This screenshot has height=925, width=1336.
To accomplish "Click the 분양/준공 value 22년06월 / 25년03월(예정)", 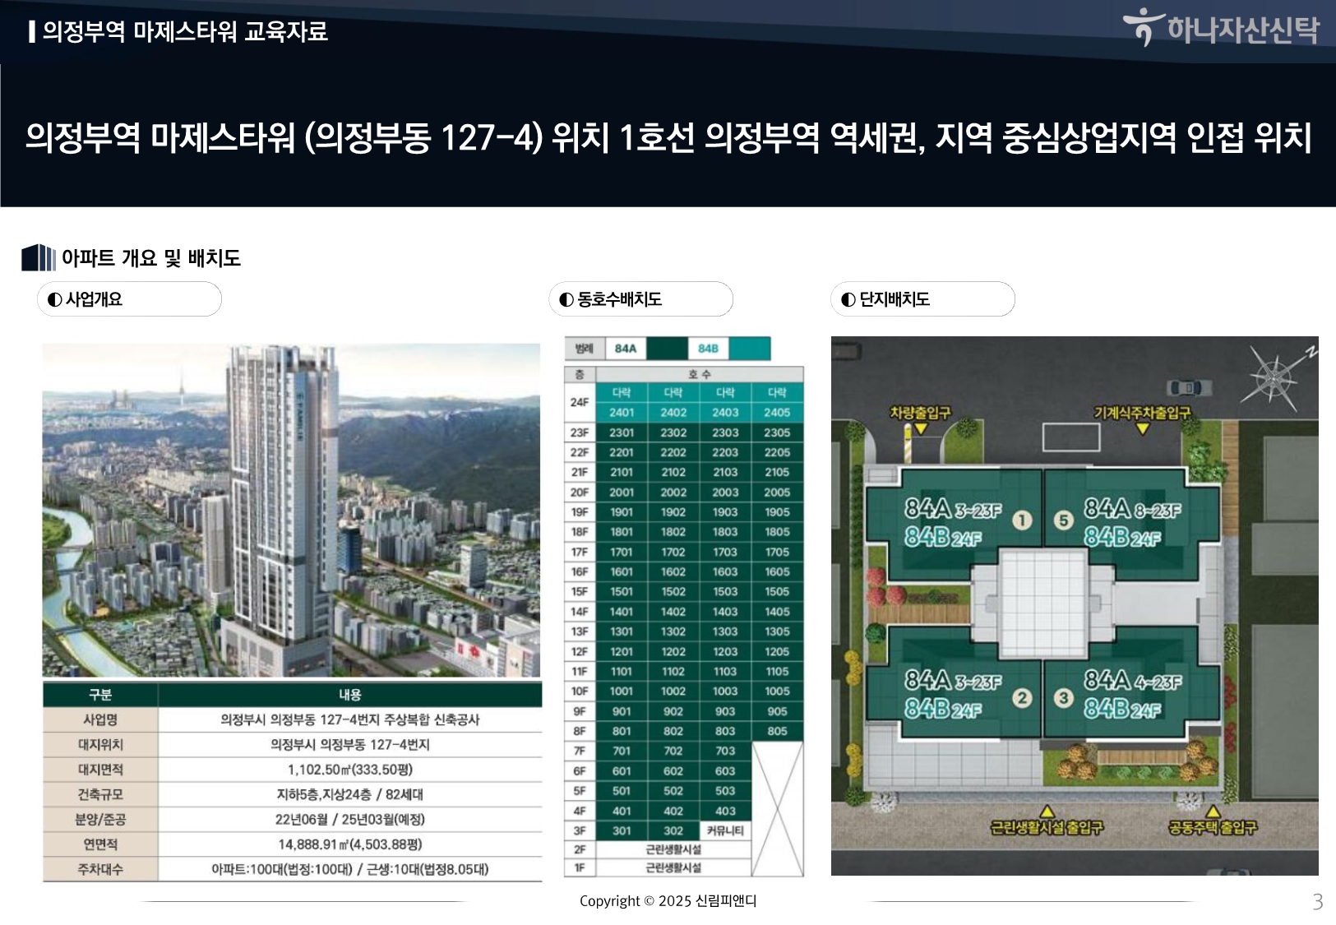I will [350, 819].
